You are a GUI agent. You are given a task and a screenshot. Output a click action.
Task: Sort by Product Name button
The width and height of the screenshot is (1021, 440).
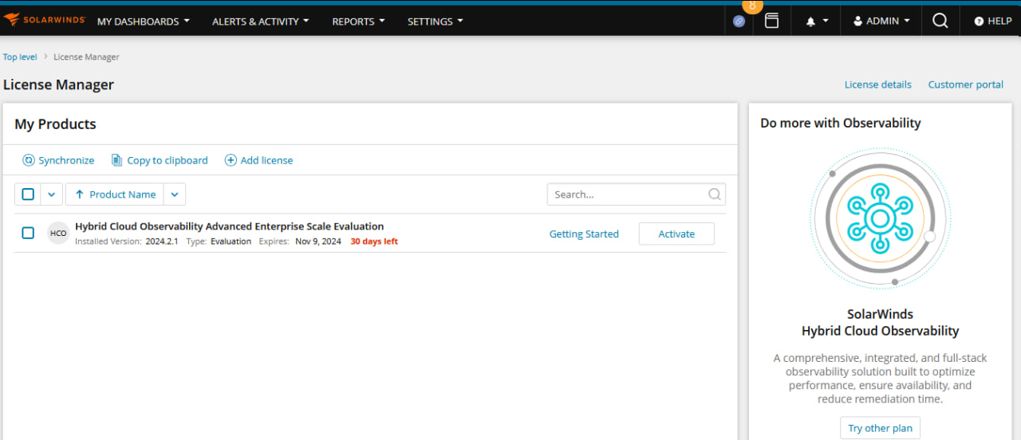point(115,194)
